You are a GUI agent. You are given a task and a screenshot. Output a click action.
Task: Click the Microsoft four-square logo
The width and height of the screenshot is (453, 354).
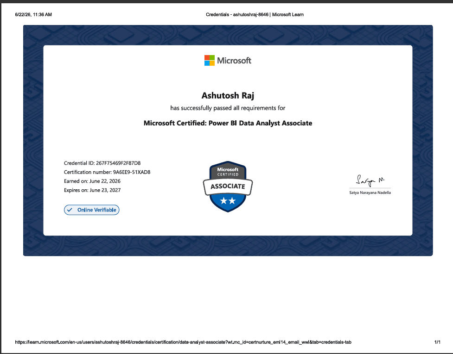(x=210, y=61)
